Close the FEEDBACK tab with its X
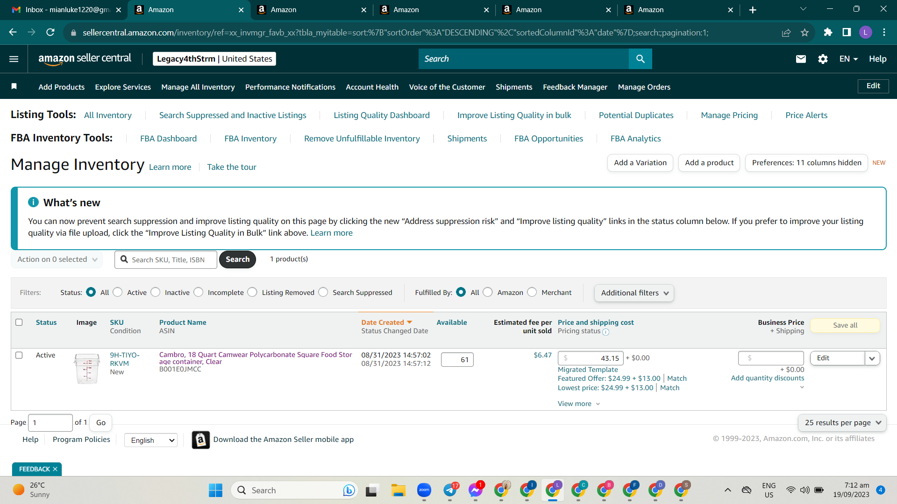Image resolution: width=897 pixels, height=504 pixels. coord(55,469)
